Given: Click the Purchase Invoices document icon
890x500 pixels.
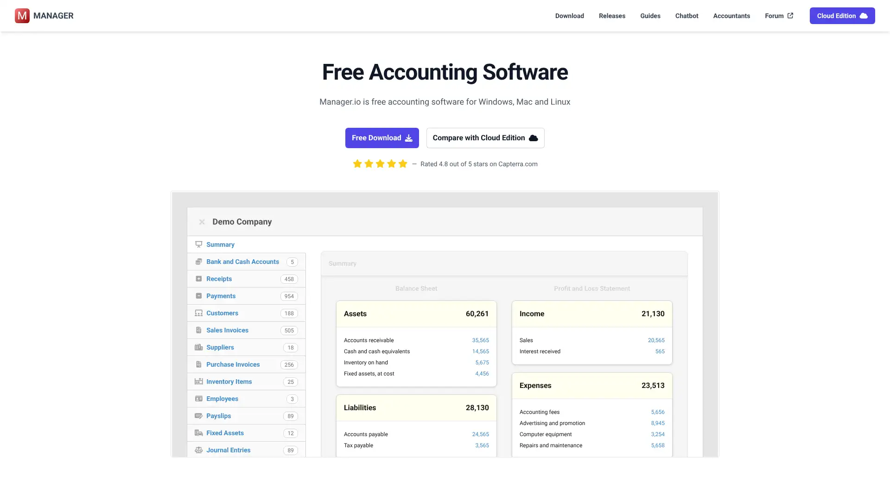Looking at the screenshot, I should 198,364.
